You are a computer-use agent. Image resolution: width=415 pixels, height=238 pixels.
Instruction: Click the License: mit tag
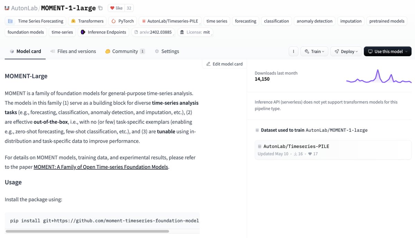pyautogui.click(x=195, y=32)
